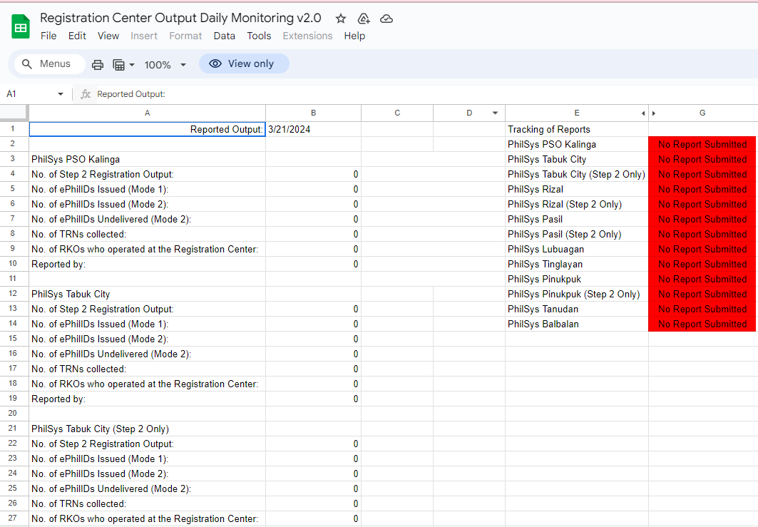This screenshot has width=758, height=527.
Task: Click 'Reported by:' in row 10
Action: pos(148,264)
